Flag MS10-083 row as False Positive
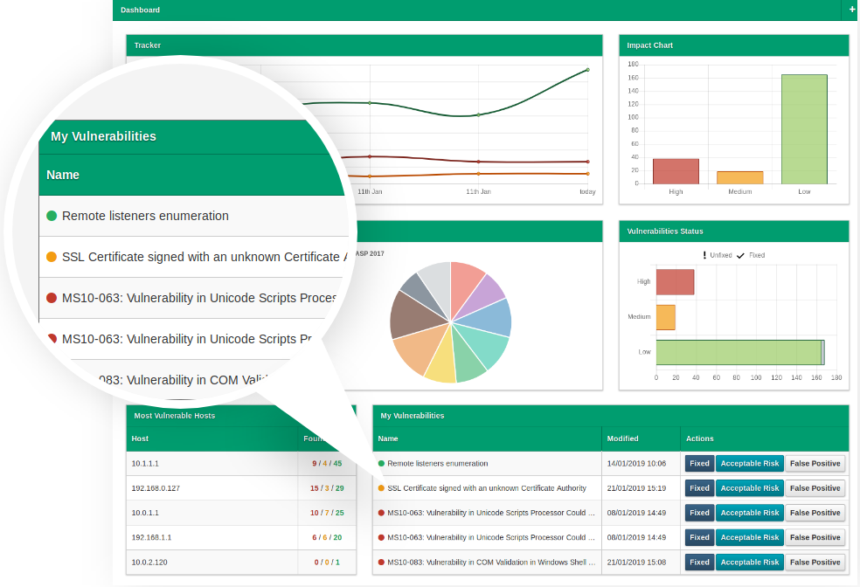Viewport: 860px width, 587px height. 815,563
